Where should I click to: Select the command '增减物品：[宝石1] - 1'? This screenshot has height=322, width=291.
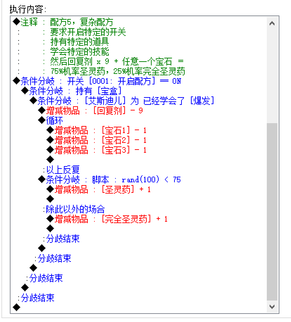click(97, 131)
